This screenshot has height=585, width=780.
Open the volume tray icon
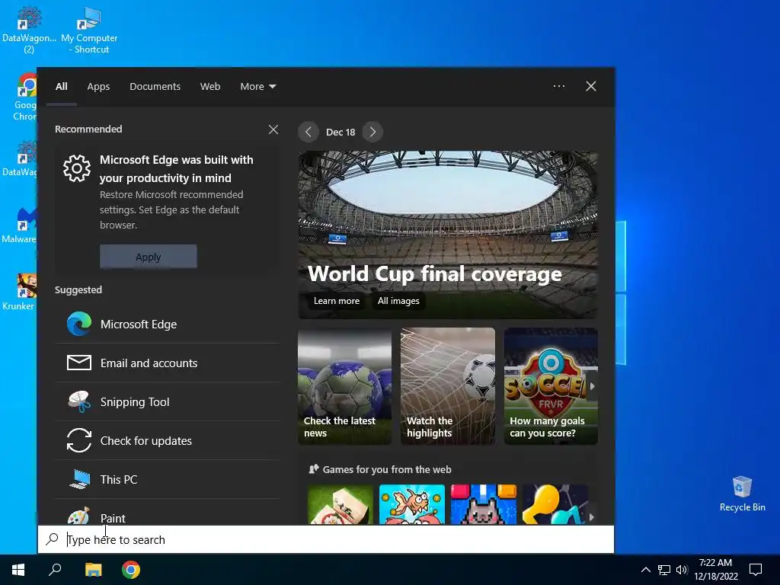[682, 570]
